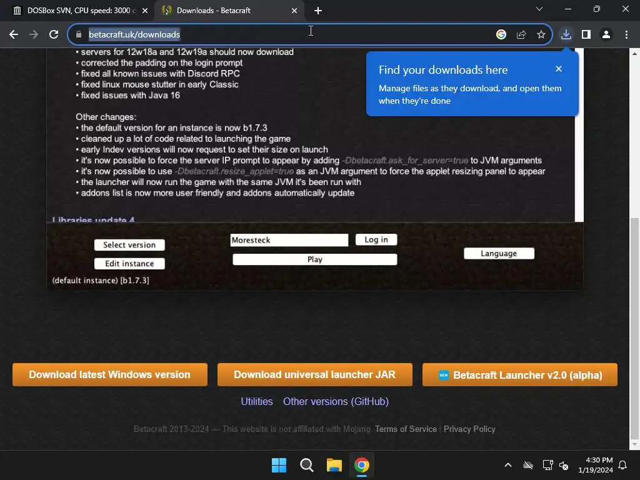
Task: Click the Moresteck username field
Action: [x=289, y=240]
